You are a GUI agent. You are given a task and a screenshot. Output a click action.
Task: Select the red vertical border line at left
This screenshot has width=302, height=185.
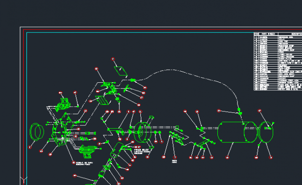click(x=24, y=106)
